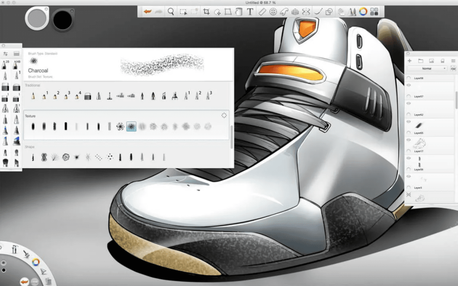The image size is (458, 286).
Task: Click the layer opacity 100 field
Action: point(453,69)
